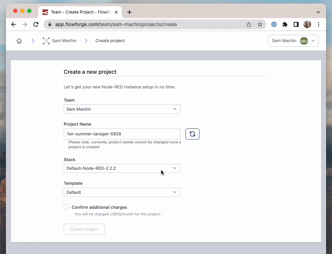
Task: Expand the Team dropdown
Action: (x=122, y=109)
